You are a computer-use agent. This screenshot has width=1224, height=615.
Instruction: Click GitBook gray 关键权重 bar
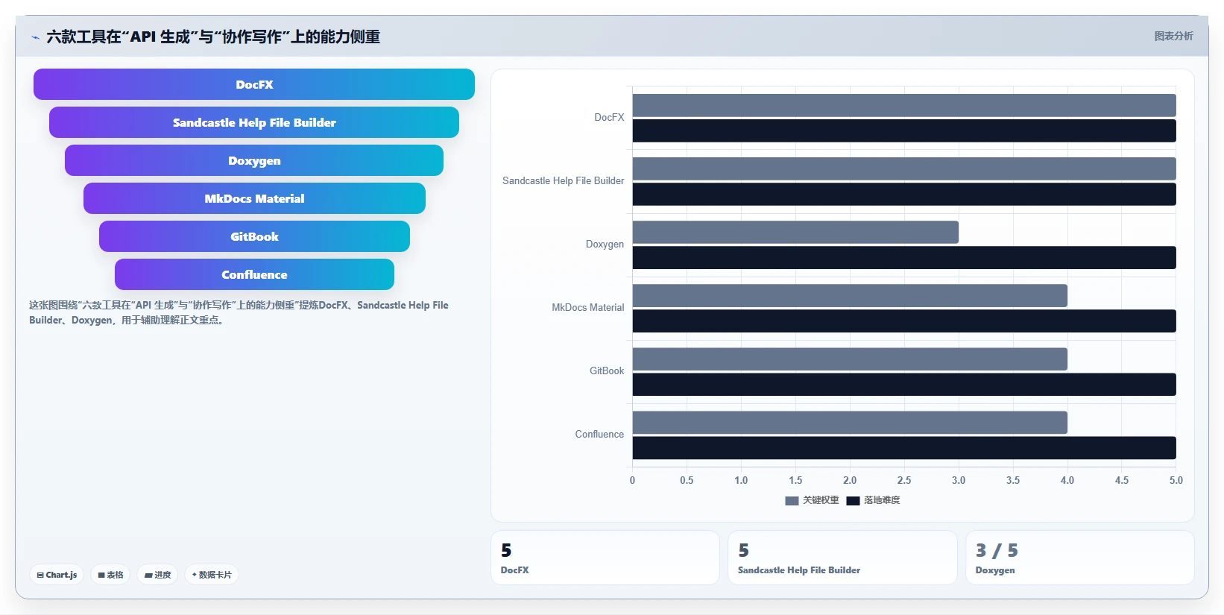850,359
